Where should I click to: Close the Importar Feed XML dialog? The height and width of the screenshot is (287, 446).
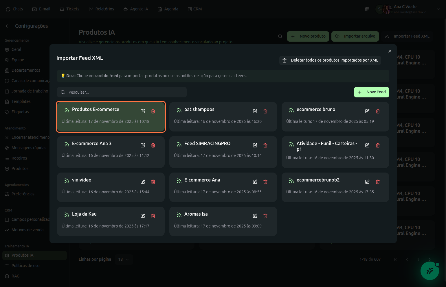[x=390, y=51]
